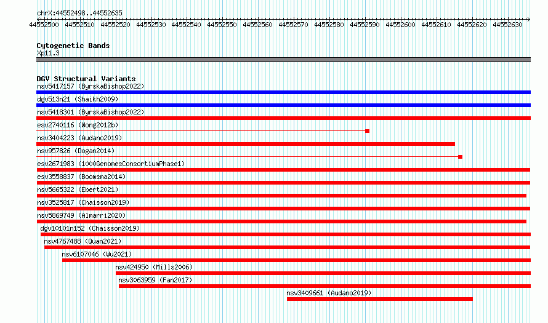Viewport: 548px width, 323px height.
Task: Open nsv5869749 (Almarri2020) variant label
Action: (x=81, y=215)
